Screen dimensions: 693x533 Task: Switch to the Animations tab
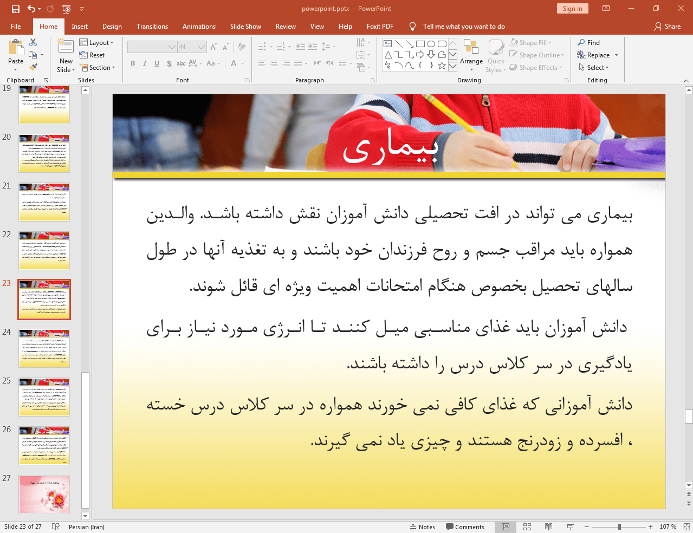199,27
